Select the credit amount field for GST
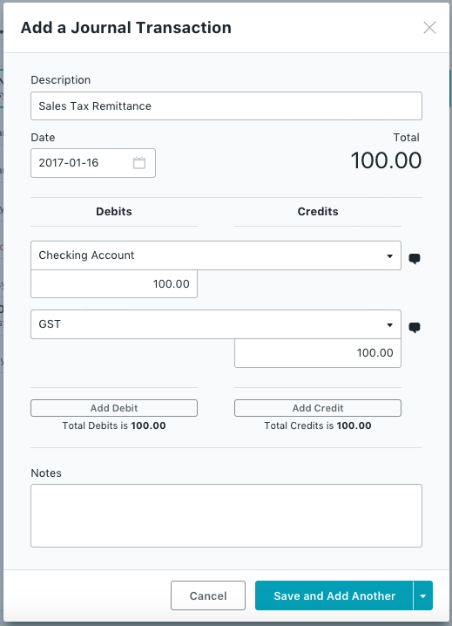This screenshot has height=626, width=452. click(318, 353)
